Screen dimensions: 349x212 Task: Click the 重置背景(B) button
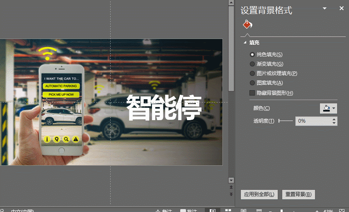click(298, 194)
